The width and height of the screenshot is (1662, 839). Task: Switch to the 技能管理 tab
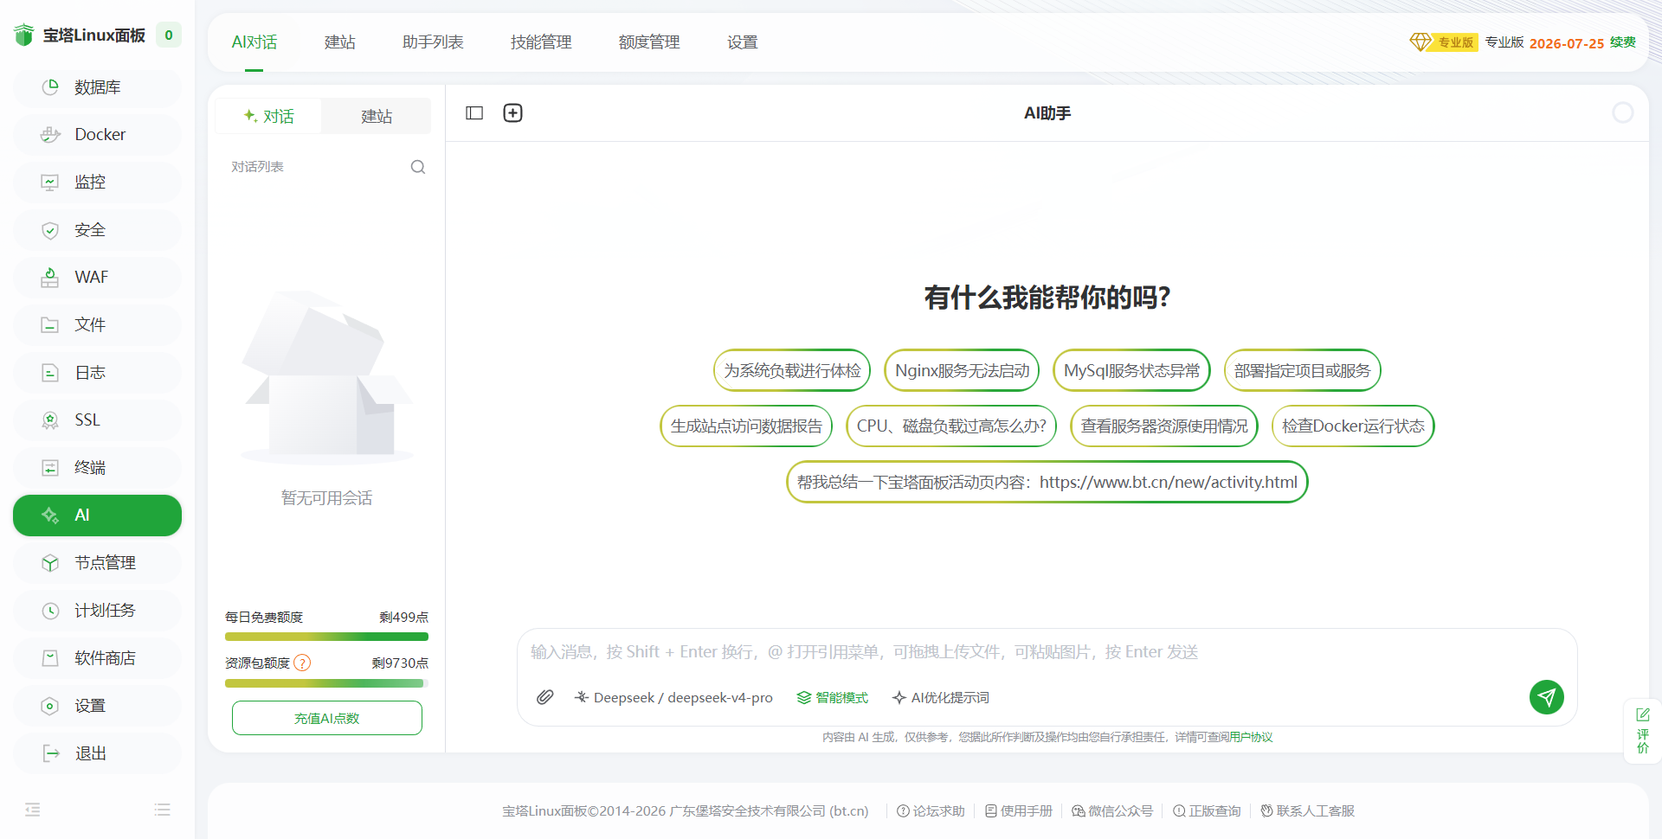[541, 42]
